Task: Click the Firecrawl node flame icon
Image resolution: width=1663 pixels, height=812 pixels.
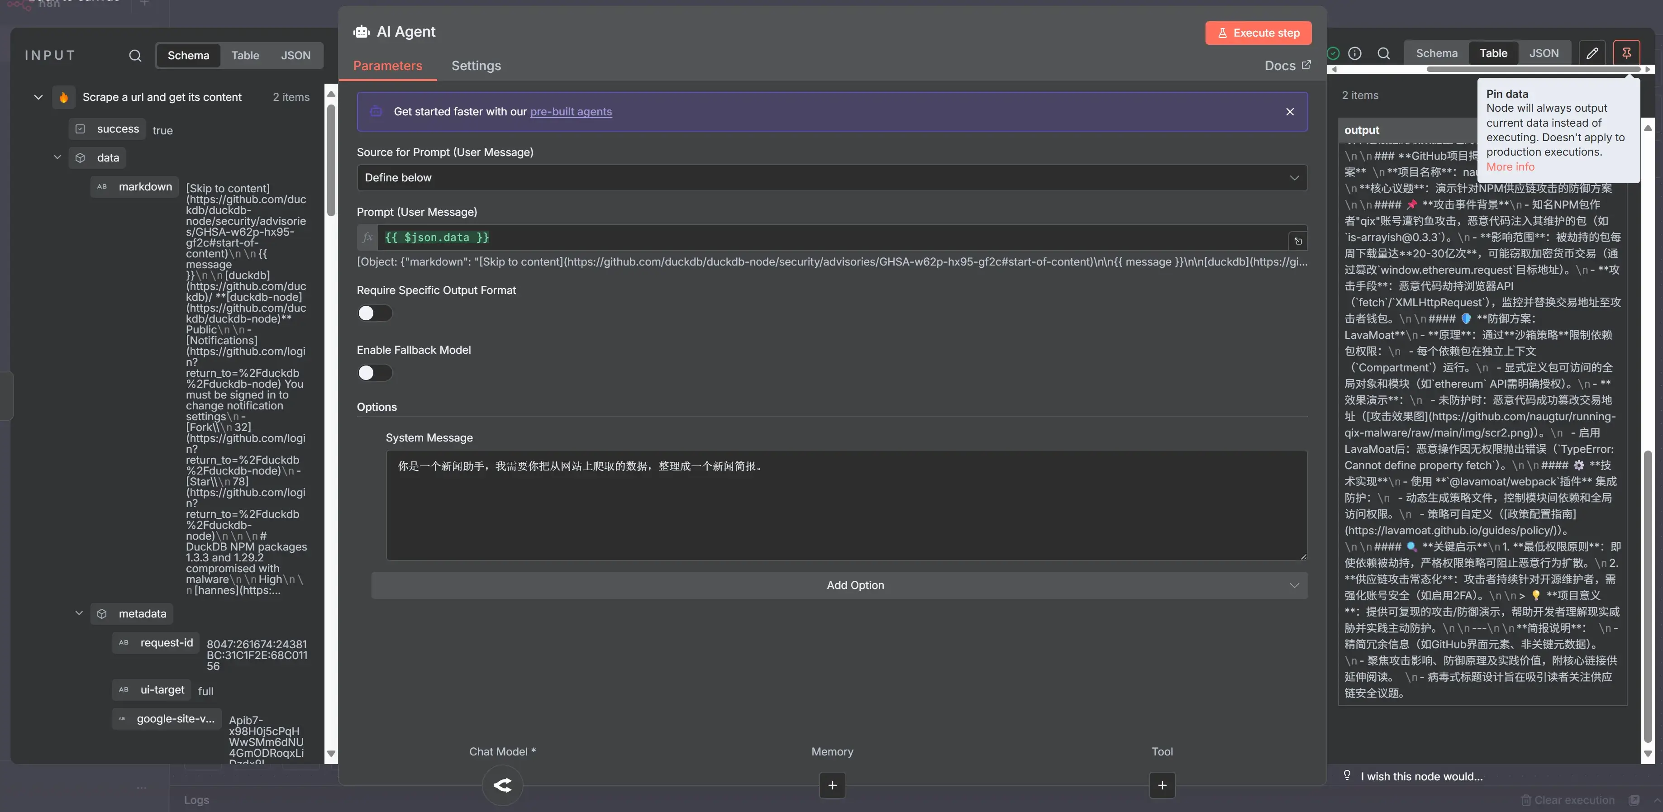Action: [63, 97]
